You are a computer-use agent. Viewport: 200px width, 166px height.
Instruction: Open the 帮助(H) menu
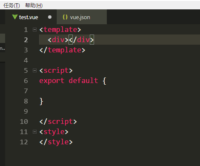(34, 6)
